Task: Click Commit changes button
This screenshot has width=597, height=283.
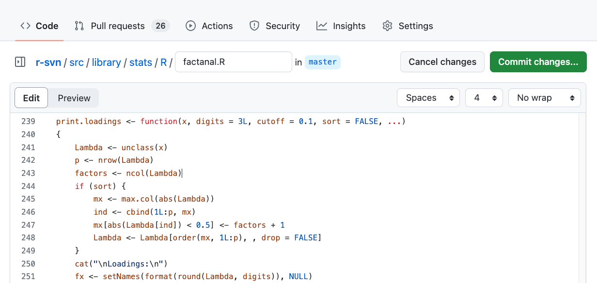Action: coord(538,62)
